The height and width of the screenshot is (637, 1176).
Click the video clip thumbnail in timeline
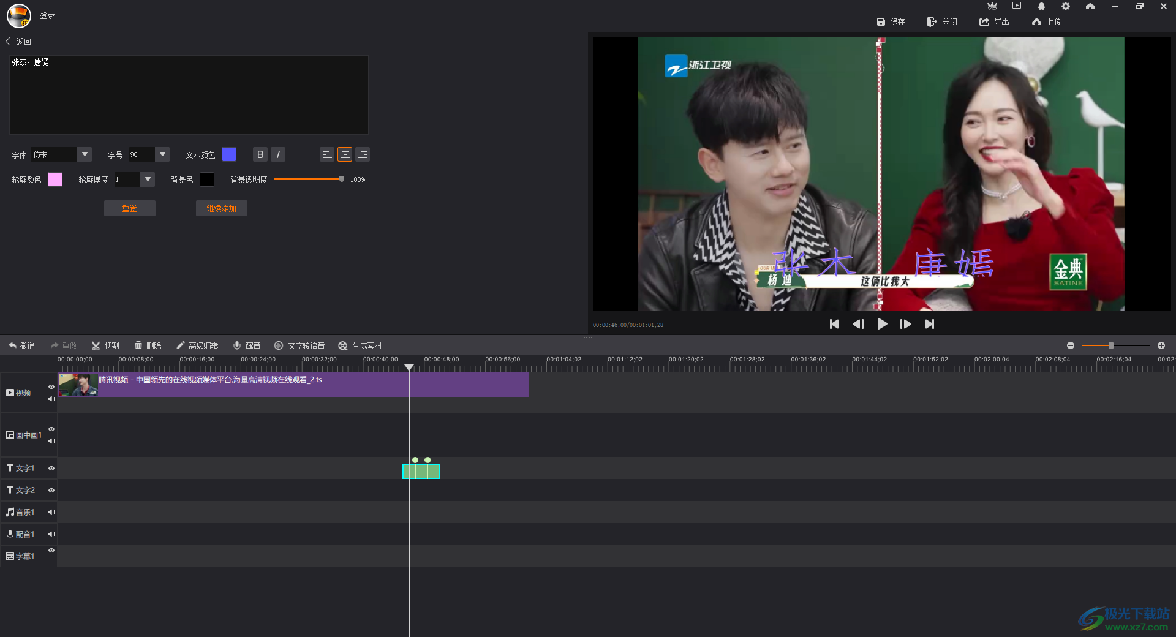[x=78, y=385]
